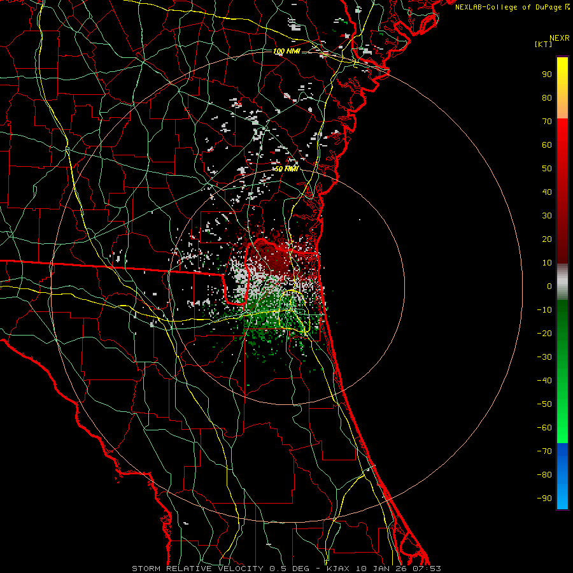Click the -60 value on the velocity scale
The width and height of the screenshot is (573, 573).
[544, 428]
